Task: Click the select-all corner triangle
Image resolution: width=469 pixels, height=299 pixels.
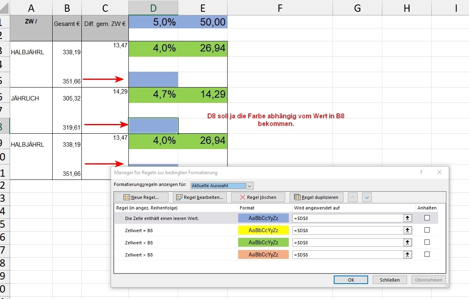Action: pyautogui.click(x=4, y=9)
